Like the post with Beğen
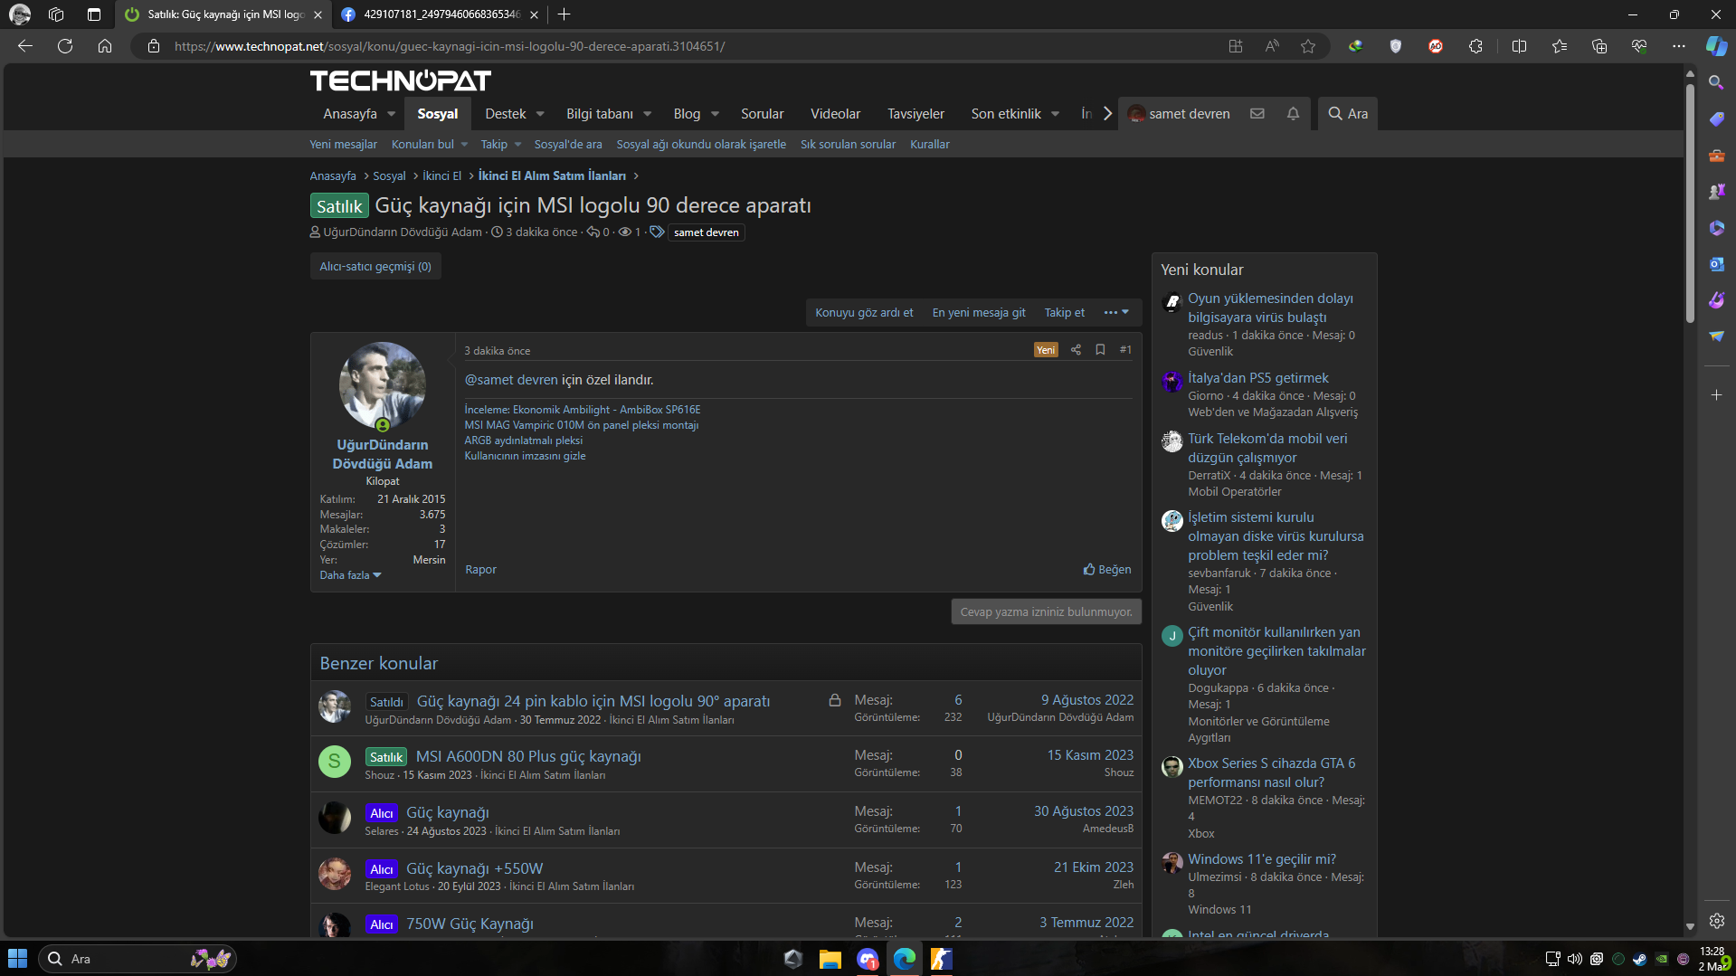The image size is (1736, 976). point(1107,570)
